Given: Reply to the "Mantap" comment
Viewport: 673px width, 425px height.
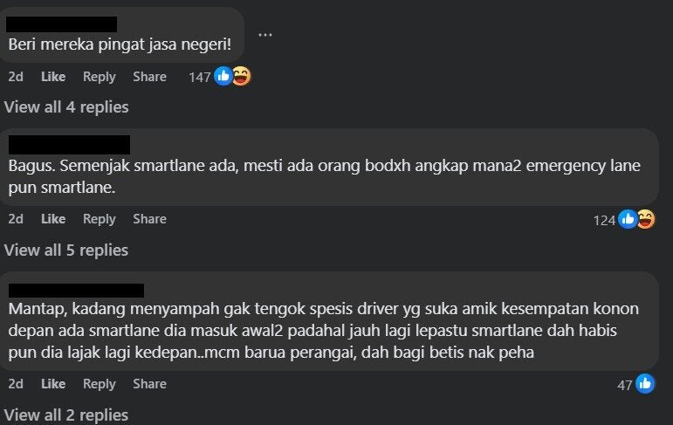Looking at the screenshot, I should click(x=100, y=384).
